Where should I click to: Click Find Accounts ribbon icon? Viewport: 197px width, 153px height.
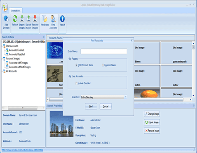(x=53, y=22)
